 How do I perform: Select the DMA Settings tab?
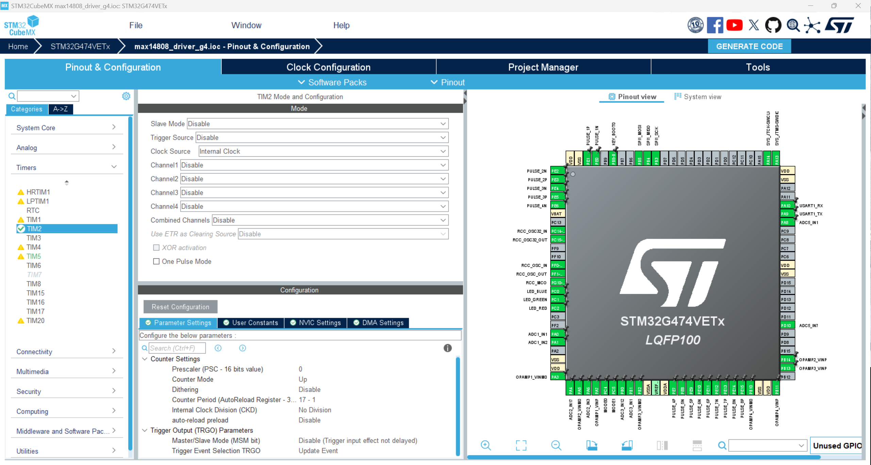379,323
